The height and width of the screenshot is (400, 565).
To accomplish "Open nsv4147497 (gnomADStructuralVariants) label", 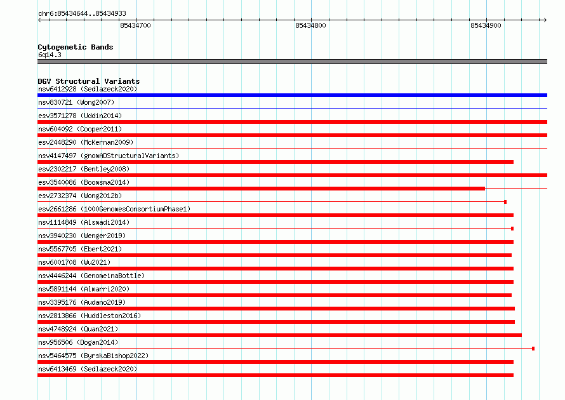I will click(x=109, y=156).
